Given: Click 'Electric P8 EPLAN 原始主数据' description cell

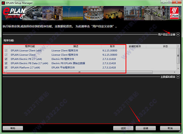Looking at the screenshot, I should [x=68, y=63].
